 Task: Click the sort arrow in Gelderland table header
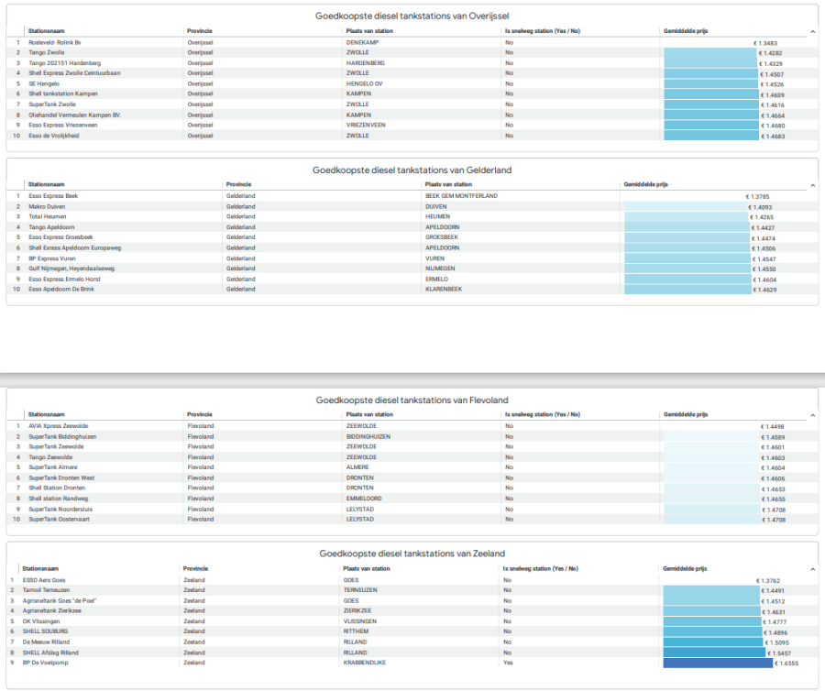(812, 185)
